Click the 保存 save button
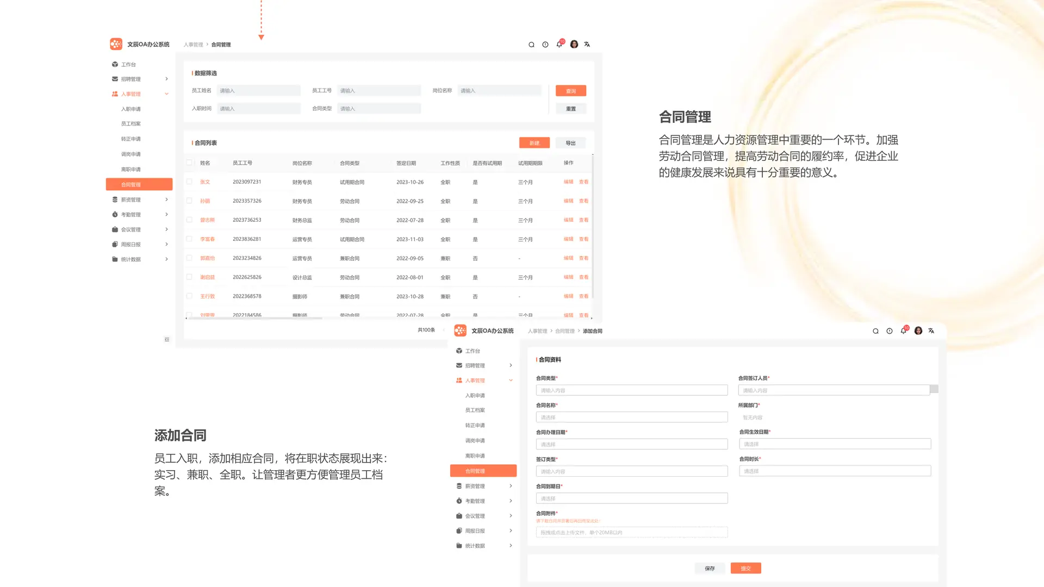 [710, 568]
